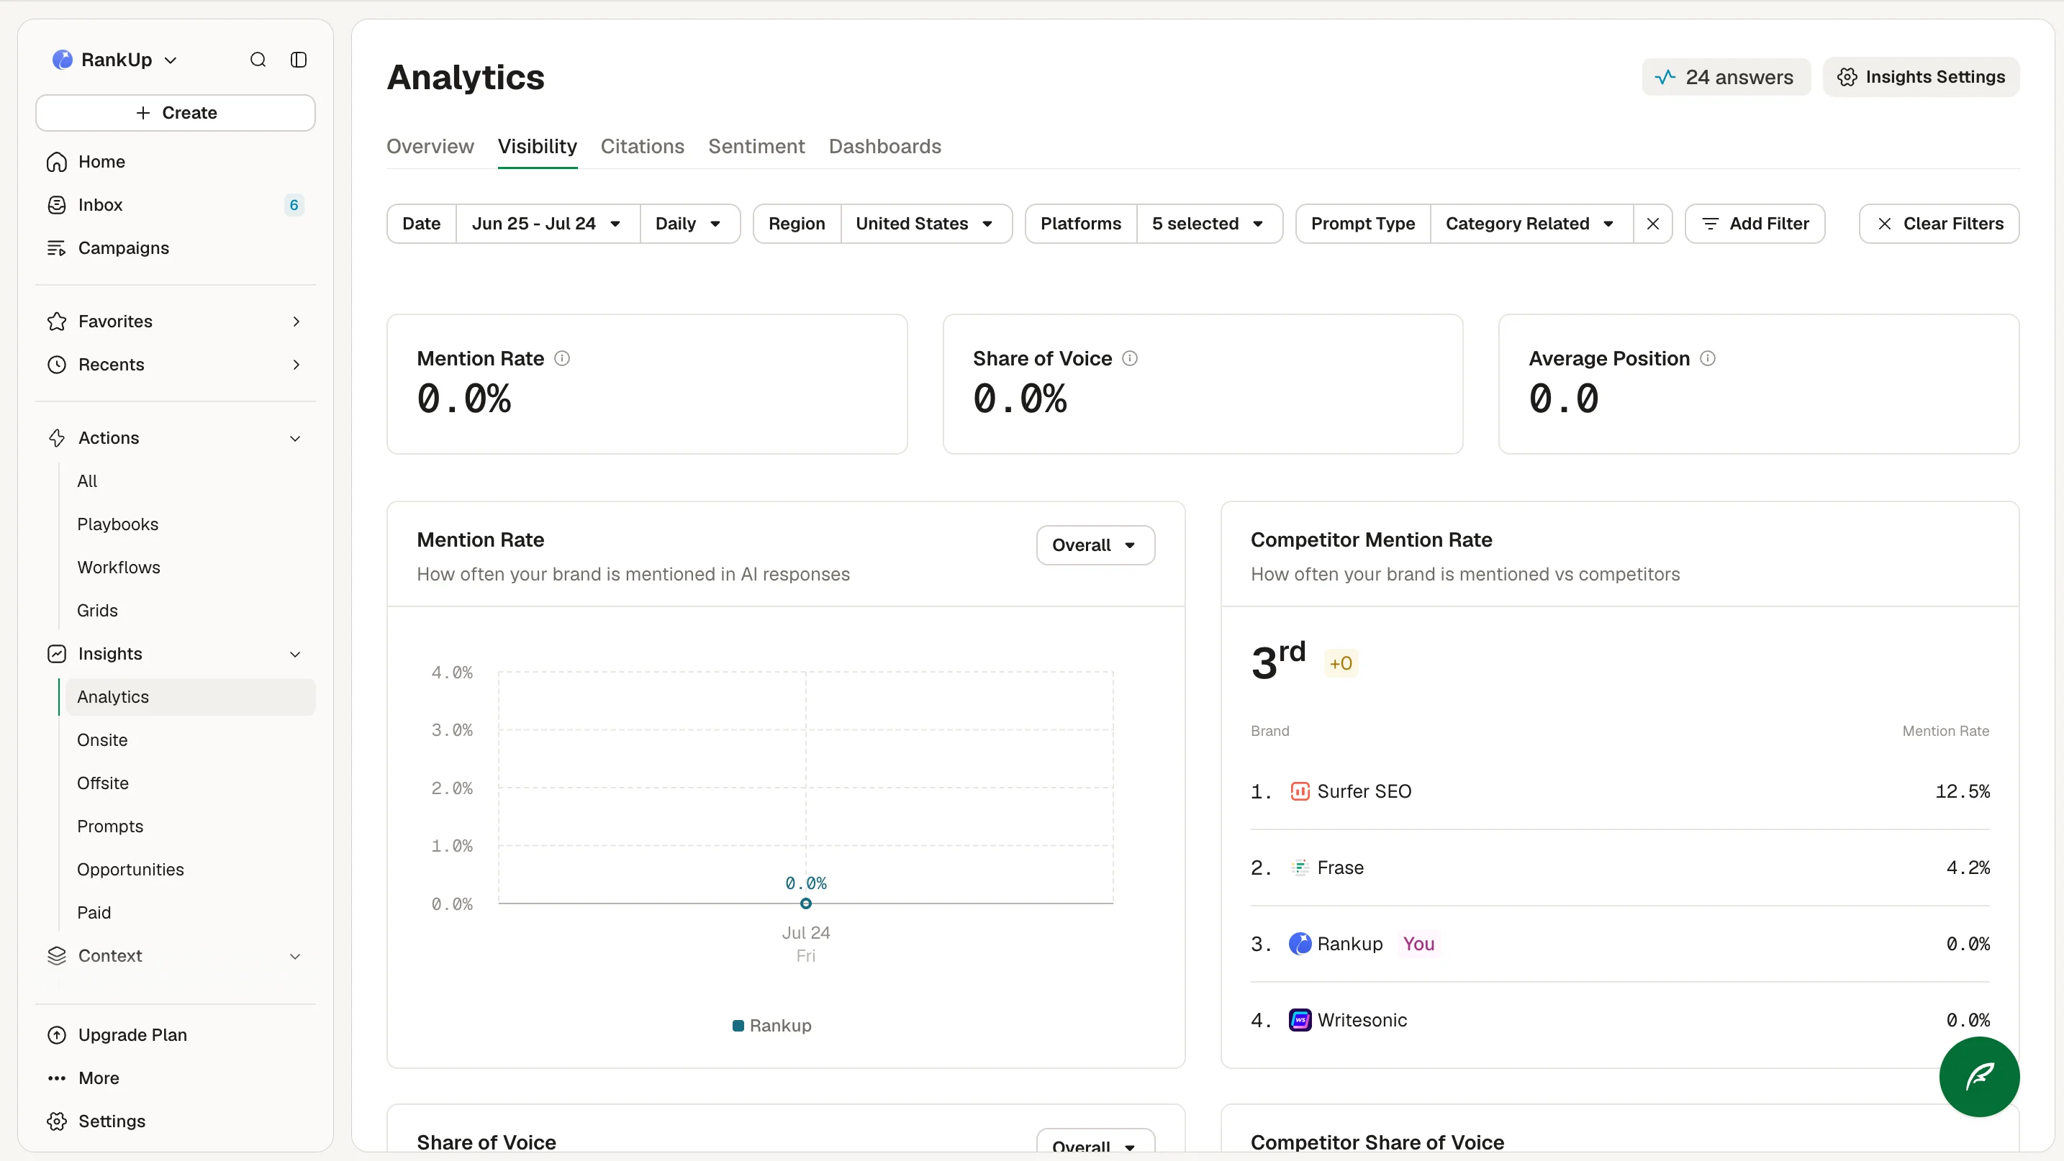
Task: Click the Recents clock icon
Action: (x=57, y=364)
